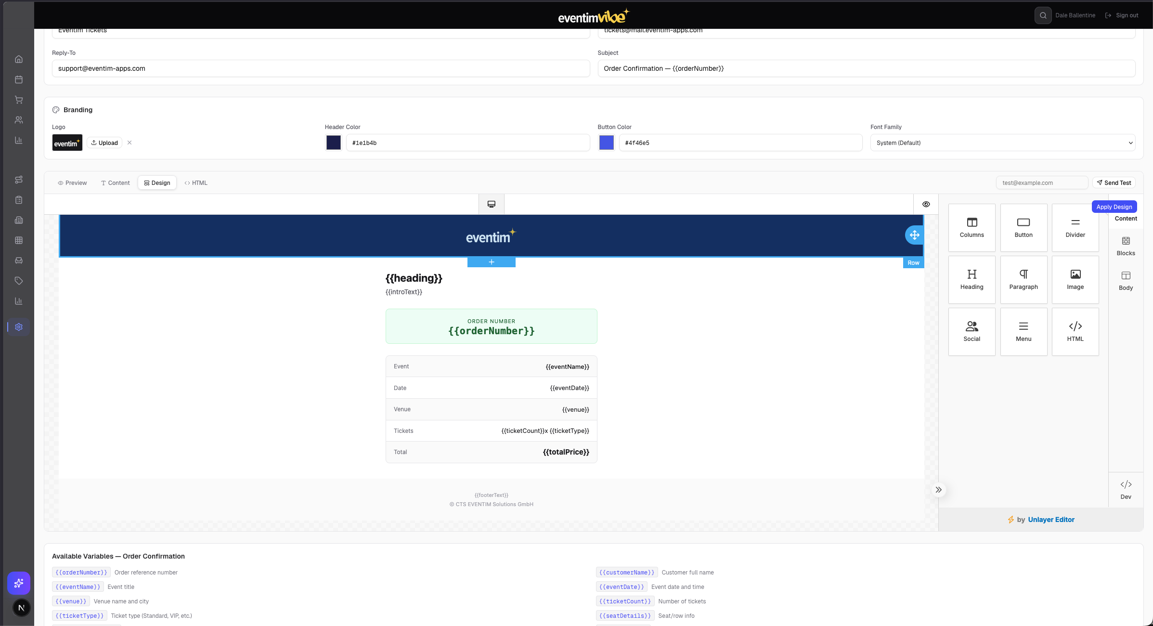Add an Image block
Viewport: 1153px width, 626px height.
1075,280
